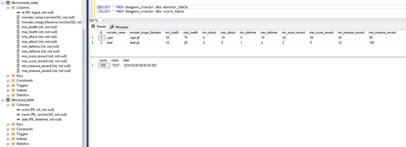Place cursor in the monster_table SELECT query line
Image resolution: width=406 pixels, height=147 pixels.
click(143, 7)
